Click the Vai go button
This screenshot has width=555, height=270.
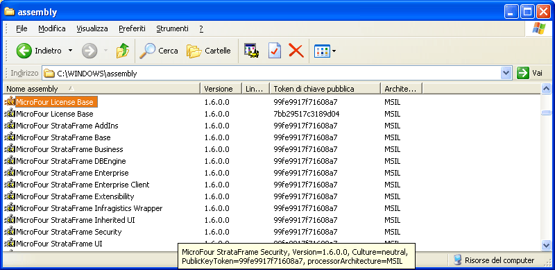point(529,74)
